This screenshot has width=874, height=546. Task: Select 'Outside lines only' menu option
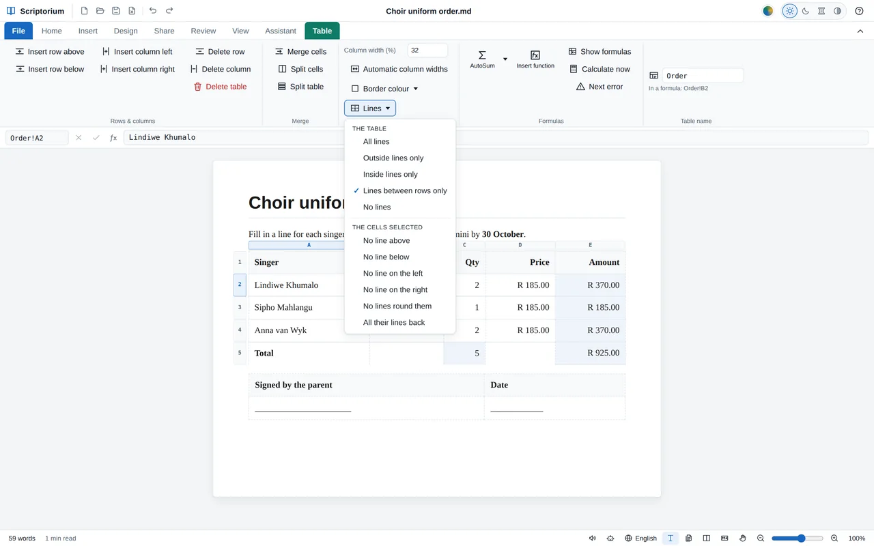(399, 158)
